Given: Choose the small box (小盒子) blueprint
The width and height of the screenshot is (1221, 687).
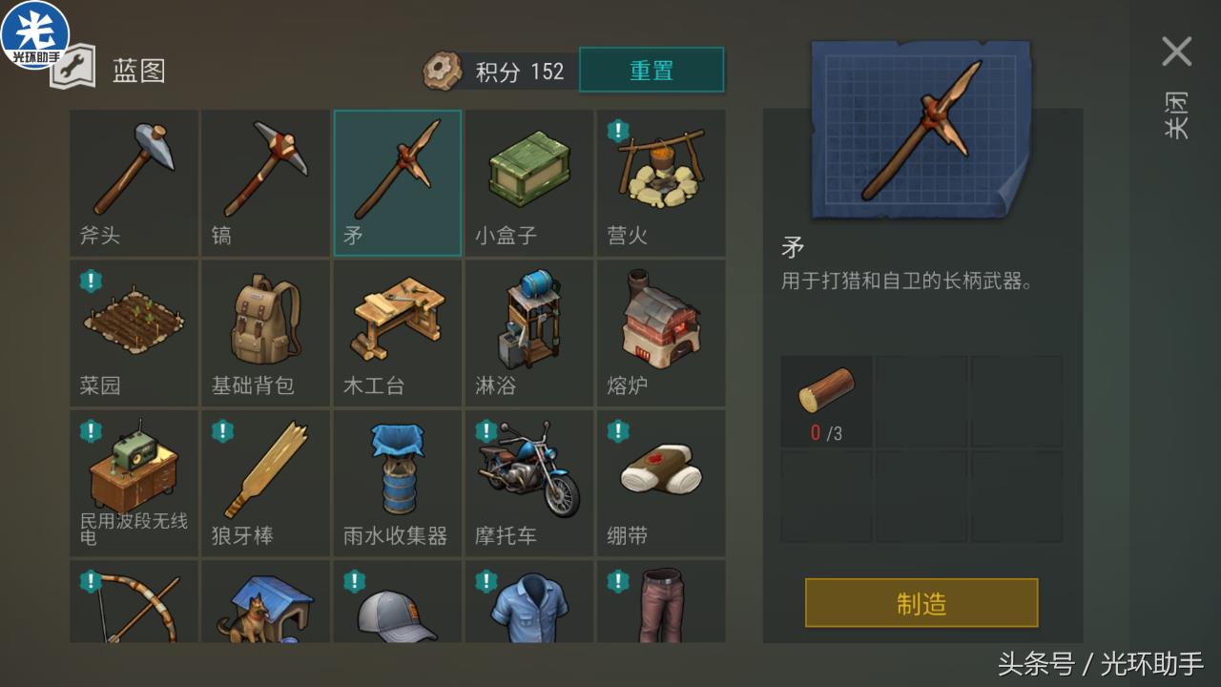Looking at the screenshot, I should point(529,183).
